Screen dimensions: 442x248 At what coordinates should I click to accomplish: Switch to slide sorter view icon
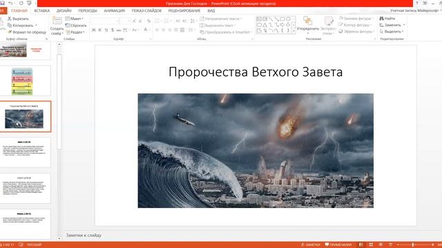371,245
